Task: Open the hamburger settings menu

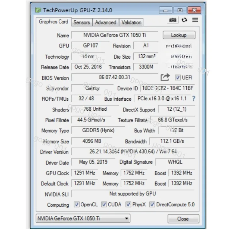Action: pos(195,20)
